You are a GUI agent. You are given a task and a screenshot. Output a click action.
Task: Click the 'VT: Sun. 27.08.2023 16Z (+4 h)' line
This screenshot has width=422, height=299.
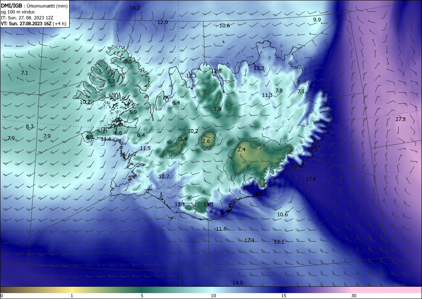(33, 23)
